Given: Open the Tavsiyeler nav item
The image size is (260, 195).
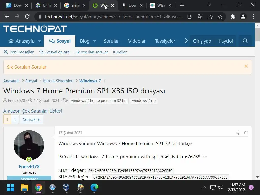Looking at the screenshot, I should 165,41.
